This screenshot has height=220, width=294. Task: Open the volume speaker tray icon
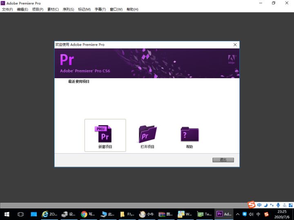tap(251, 214)
